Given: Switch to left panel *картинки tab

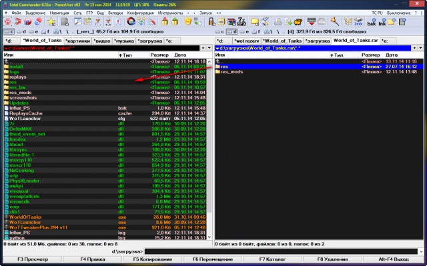Looking at the screenshot, I should tap(78, 41).
